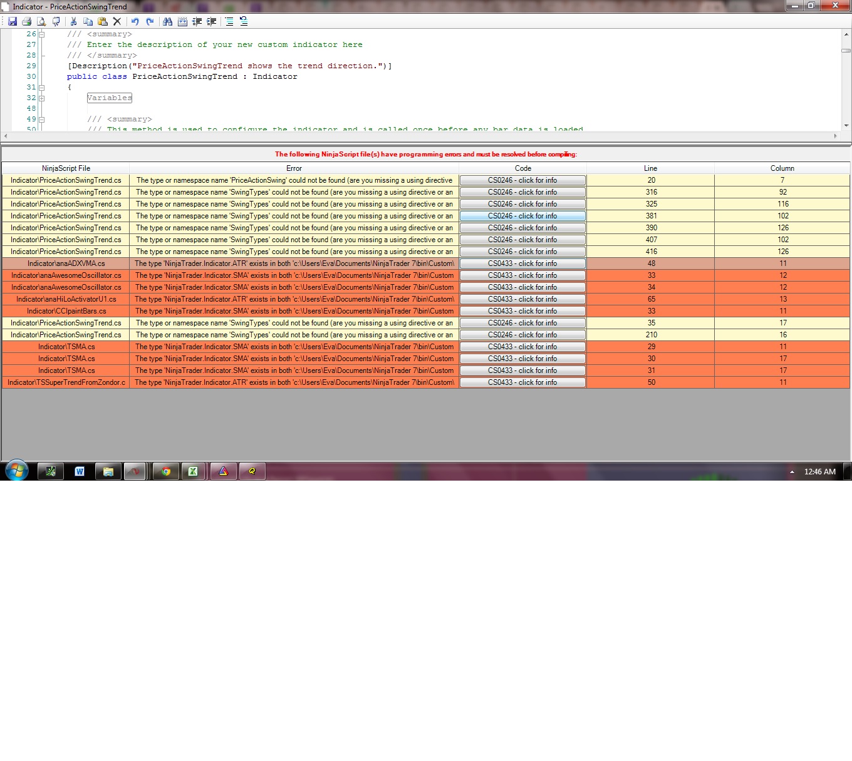Image resolution: width=852 pixels, height=761 pixels.
Task: Click the line number 416 cell
Action: [x=650, y=252]
